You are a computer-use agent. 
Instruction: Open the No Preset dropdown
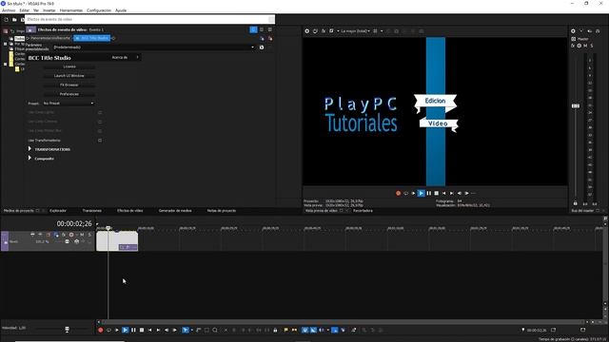pyautogui.click(x=69, y=104)
